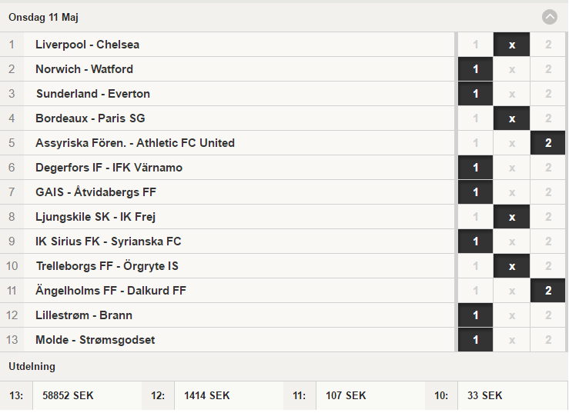This screenshot has width=569, height=413.
Task: Toggle selected x for Bordeaux - Paris SG
Action: [x=512, y=118]
